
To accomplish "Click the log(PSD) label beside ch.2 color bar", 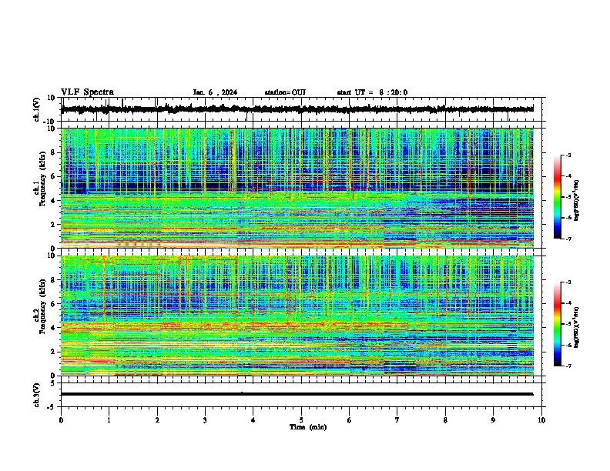I will pos(577,327).
